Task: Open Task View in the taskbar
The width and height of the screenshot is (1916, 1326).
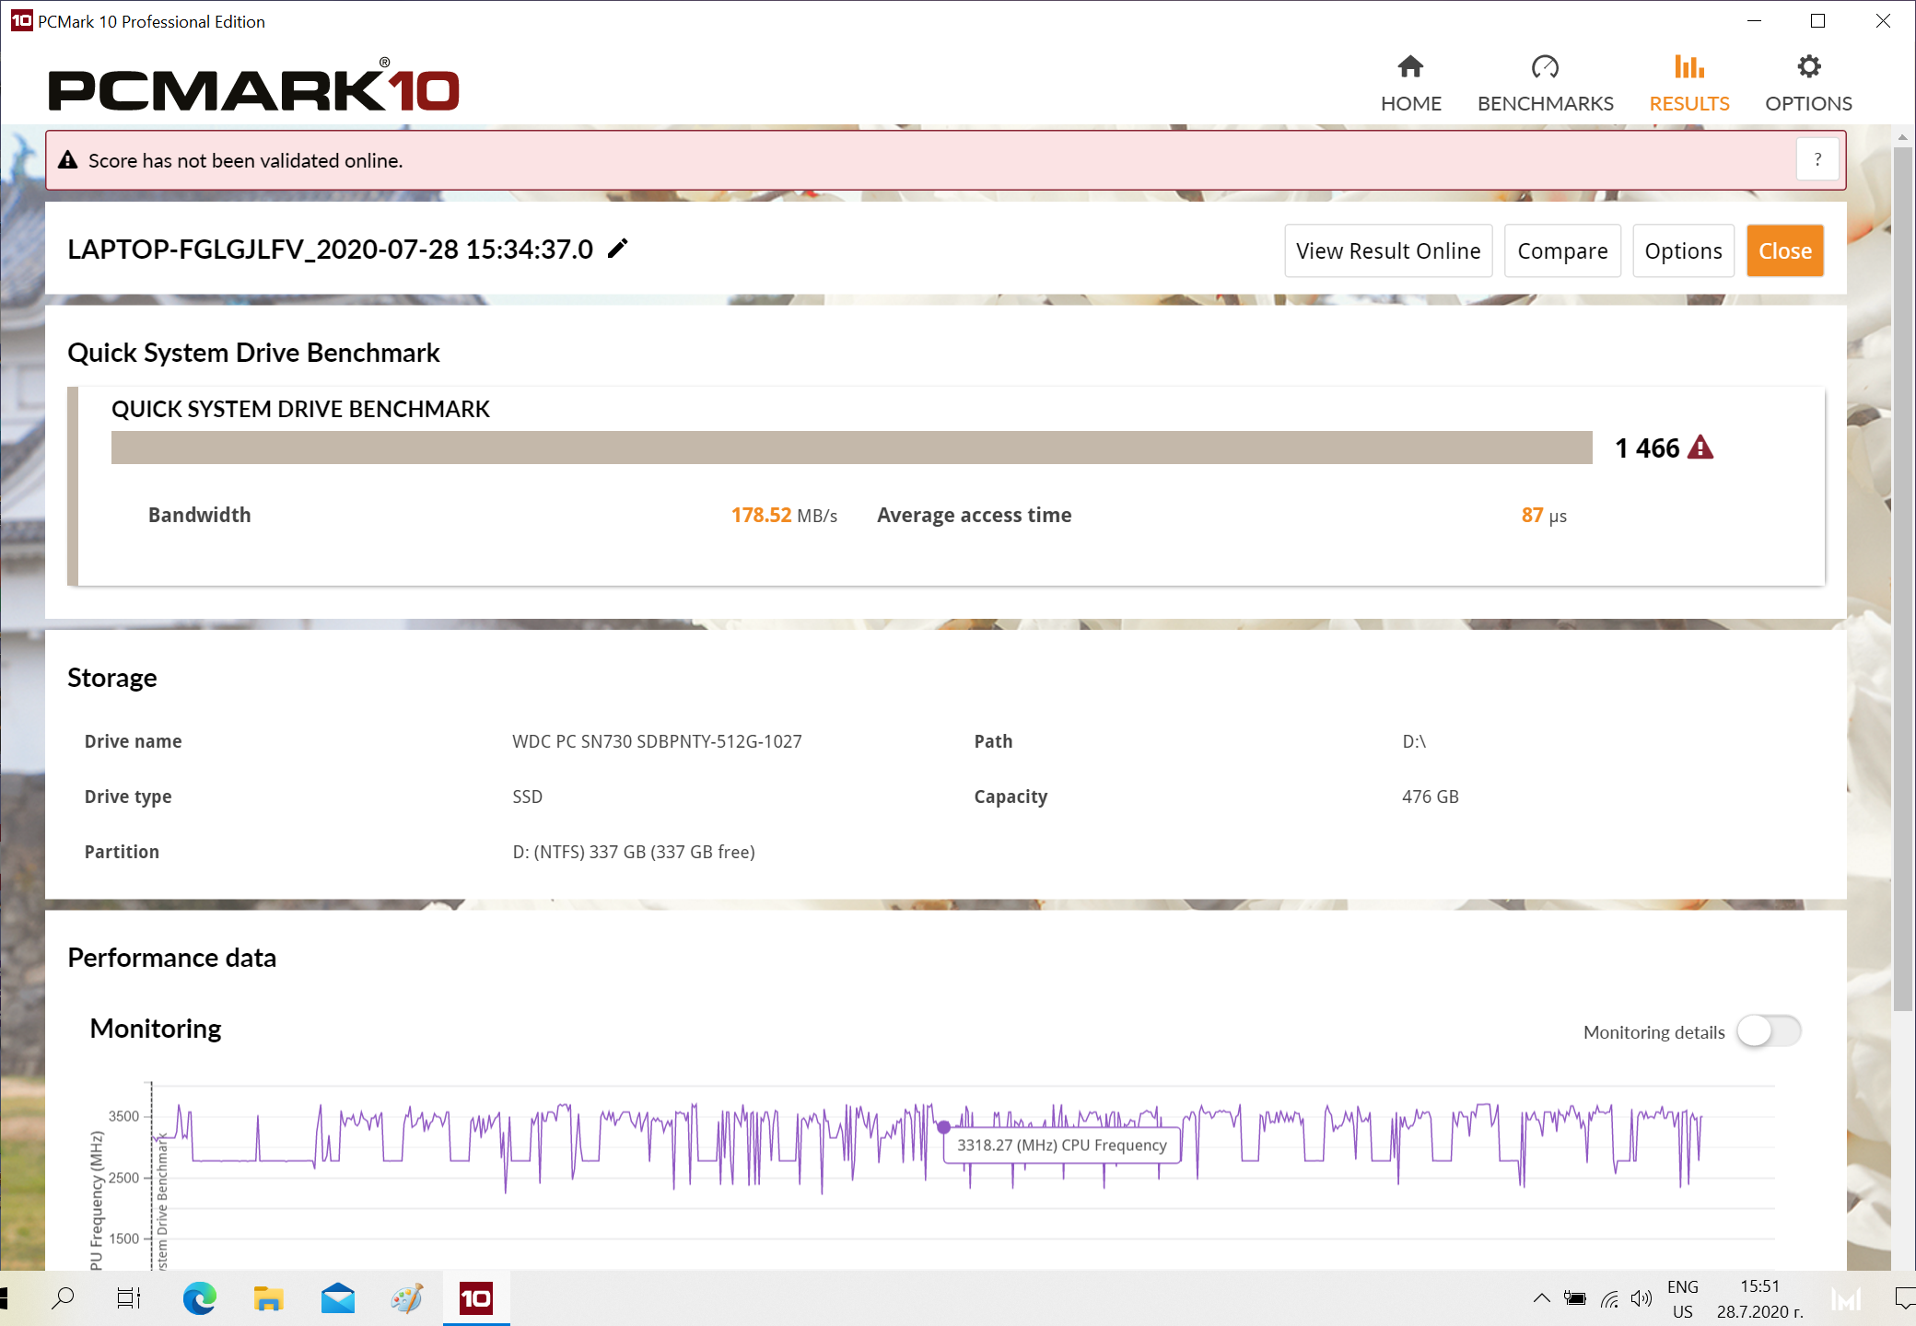Action: 129,1298
